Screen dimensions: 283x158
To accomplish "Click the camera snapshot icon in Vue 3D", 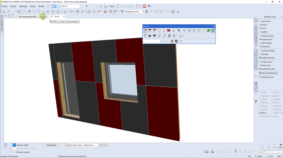I will pyautogui.click(x=150, y=36).
